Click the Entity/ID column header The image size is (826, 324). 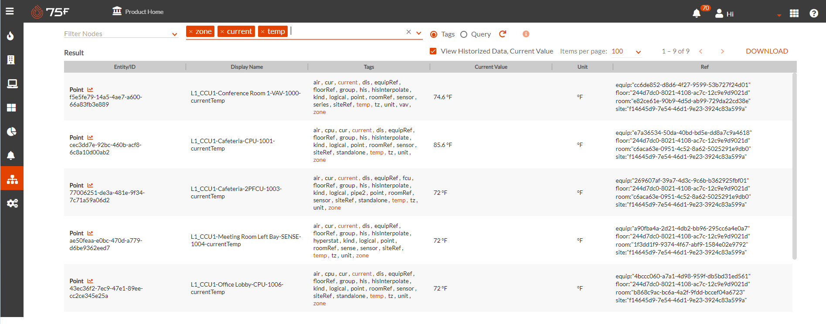[x=125, y=67]
